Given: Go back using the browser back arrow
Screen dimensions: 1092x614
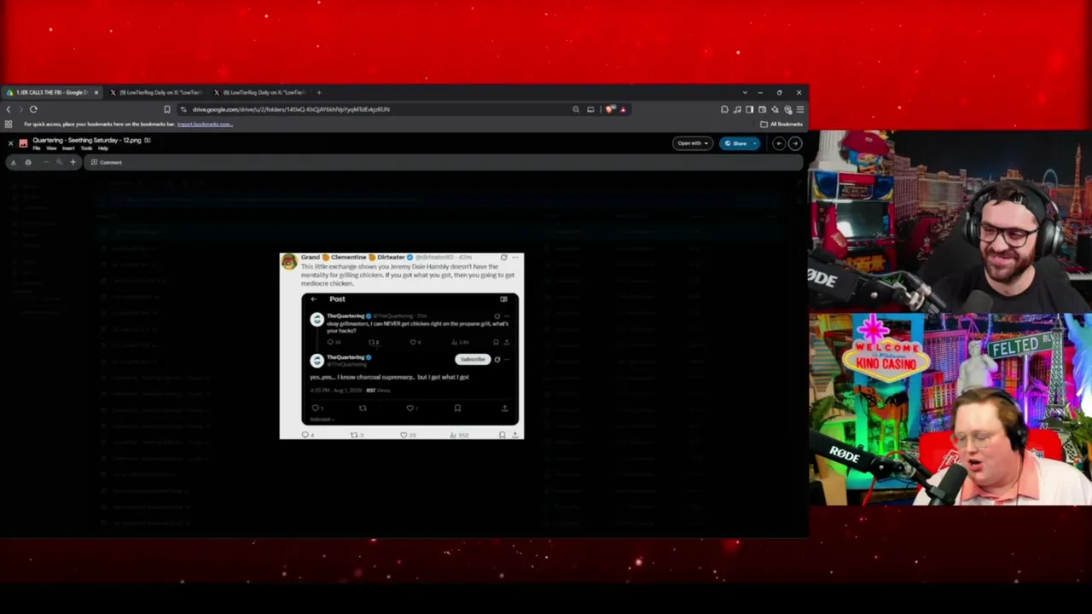Looking at the screenshot, I should click(9, 109).
